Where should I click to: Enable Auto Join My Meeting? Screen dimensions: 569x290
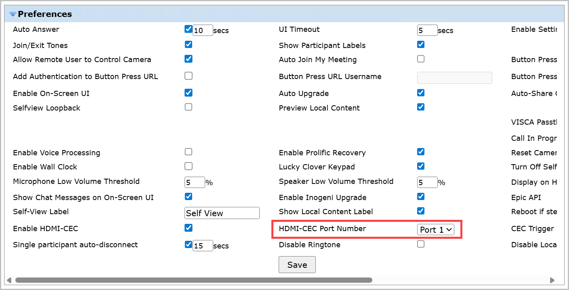click(421, 59)
